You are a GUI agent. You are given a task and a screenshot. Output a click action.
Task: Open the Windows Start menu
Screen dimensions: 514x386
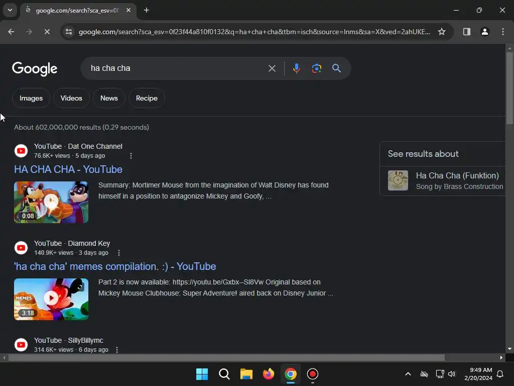202,374
